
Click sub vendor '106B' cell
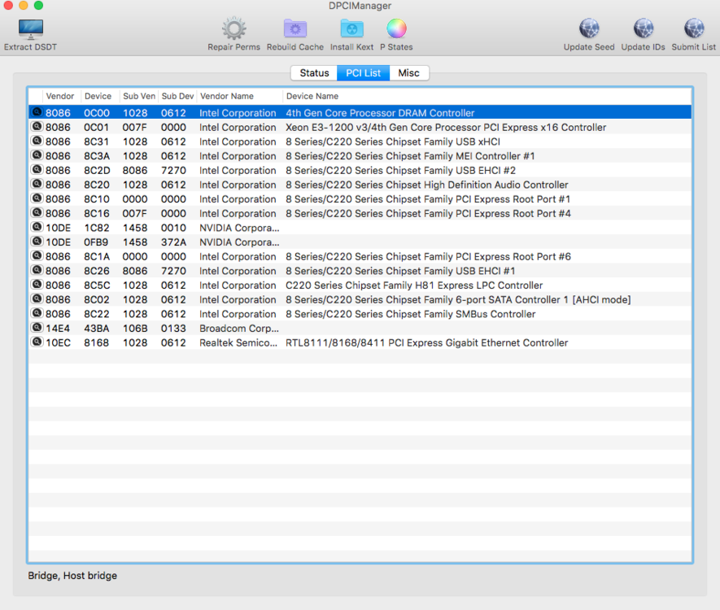tap(135, 329)
